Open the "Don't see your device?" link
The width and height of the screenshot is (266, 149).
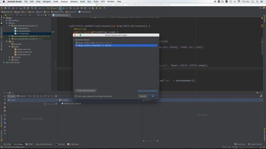[148, 91]
